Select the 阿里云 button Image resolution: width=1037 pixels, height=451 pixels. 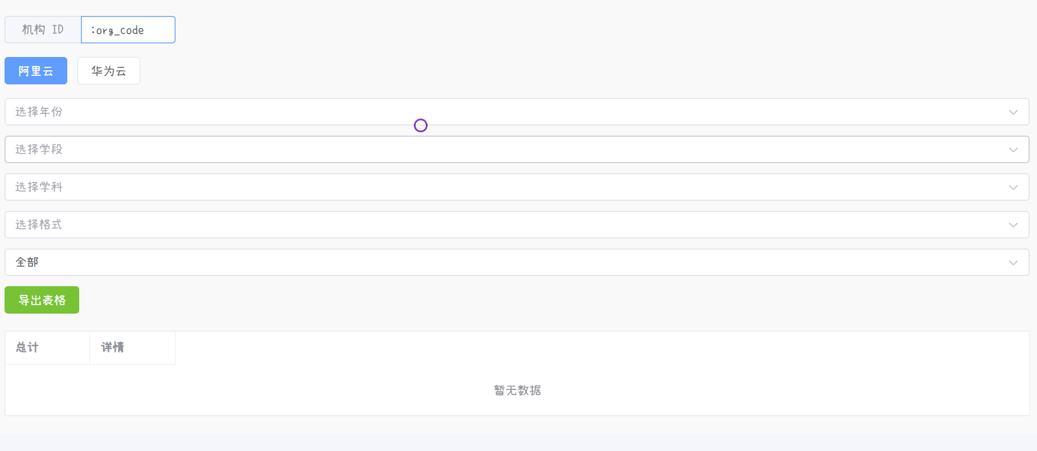(36, 71)
